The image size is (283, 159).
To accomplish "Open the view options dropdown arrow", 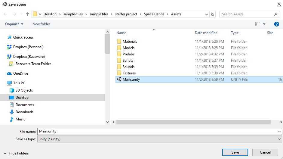I will pyautogui.click(x=264, y=24).
